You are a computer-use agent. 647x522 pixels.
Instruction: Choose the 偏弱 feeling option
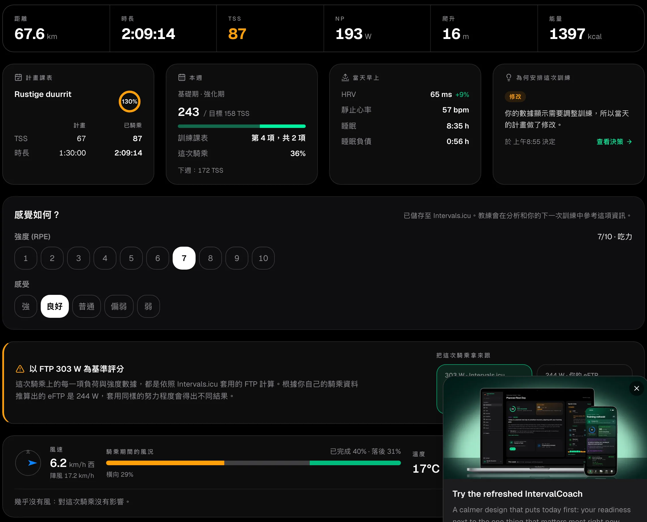tap(119, 306)
